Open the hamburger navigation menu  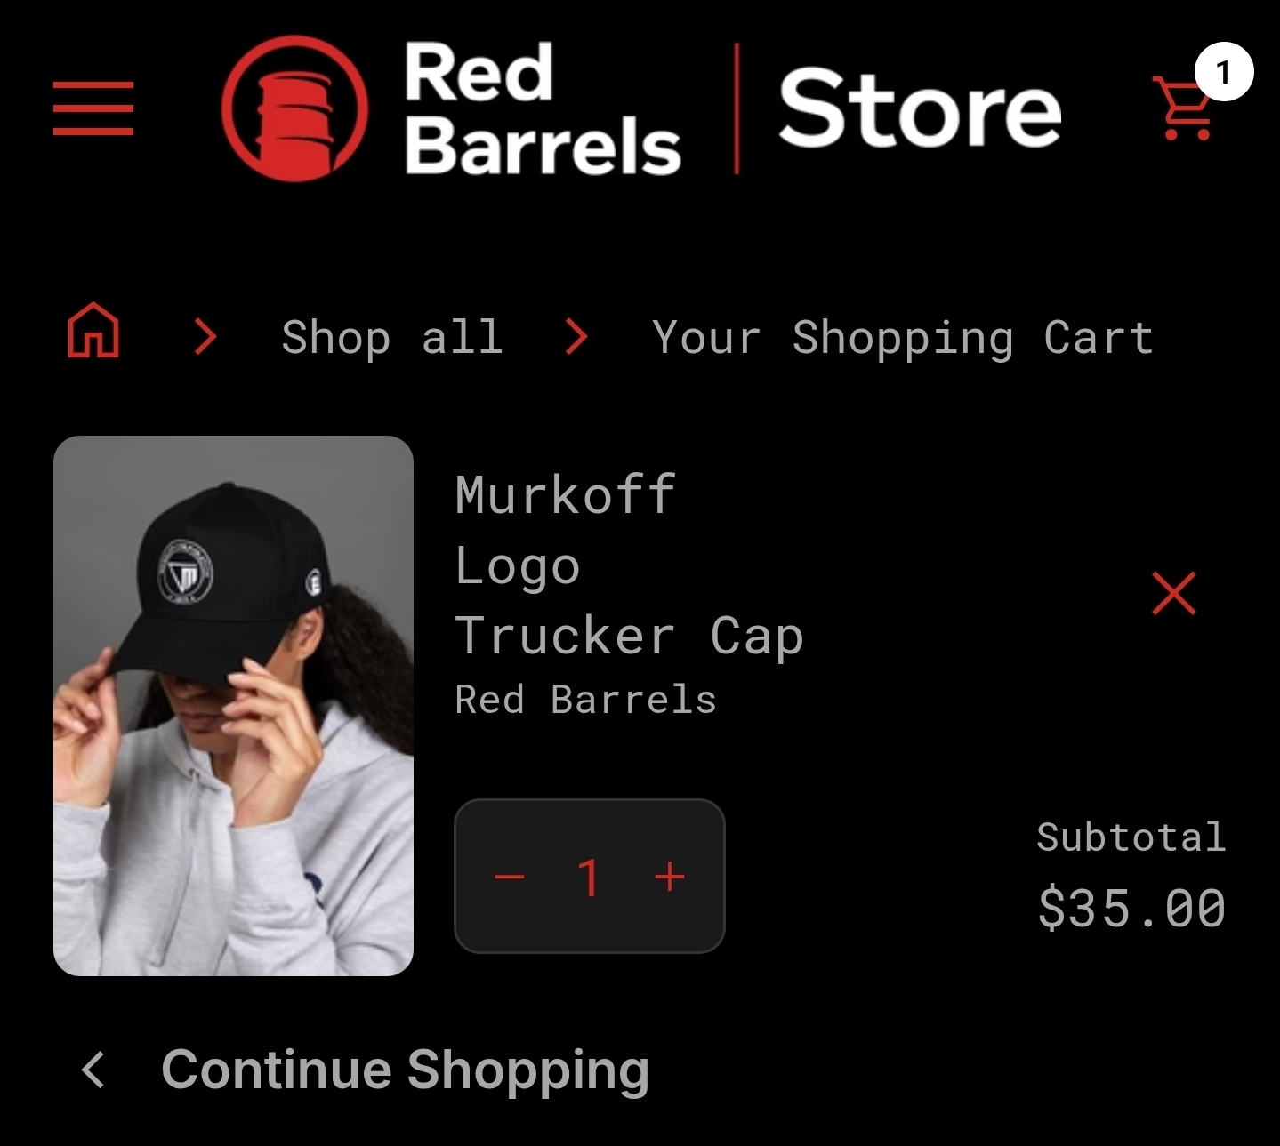(x=93, y=108)
